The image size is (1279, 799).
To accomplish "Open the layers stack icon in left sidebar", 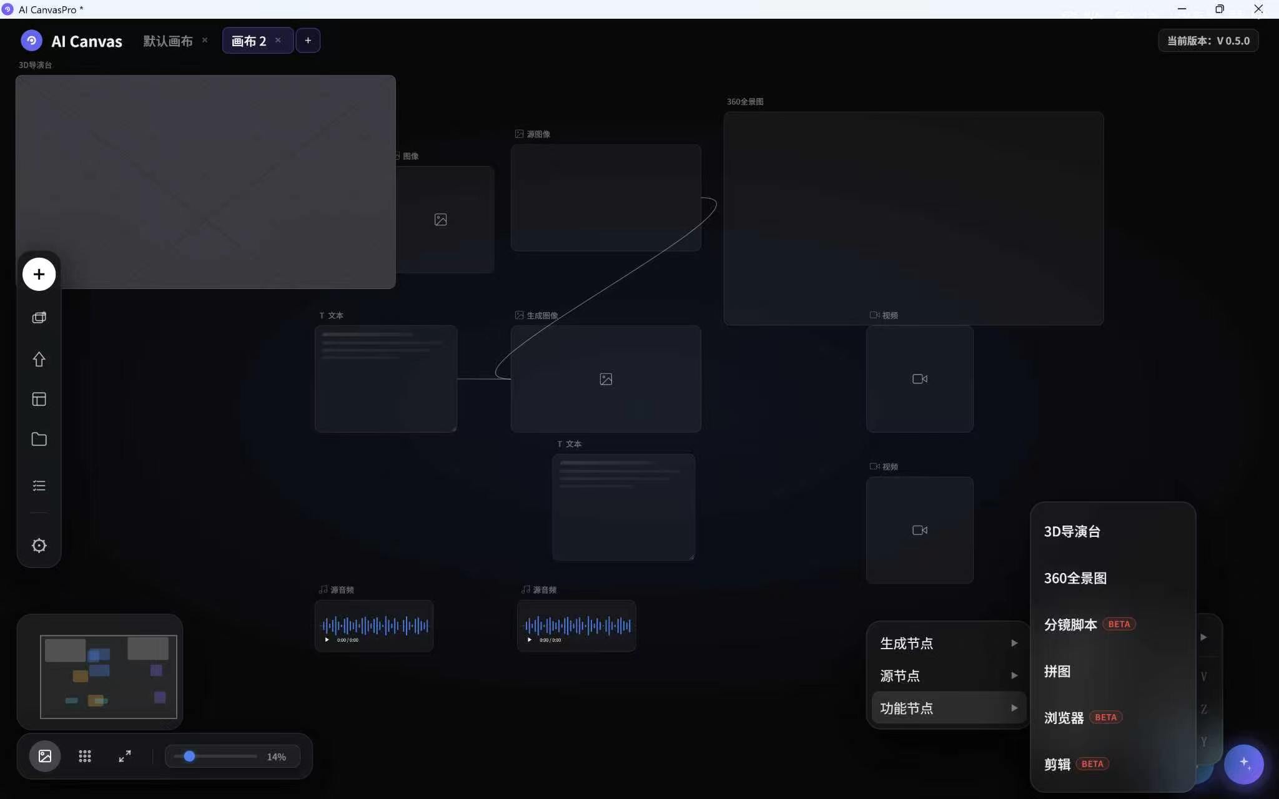I will [x=39, y=317].
